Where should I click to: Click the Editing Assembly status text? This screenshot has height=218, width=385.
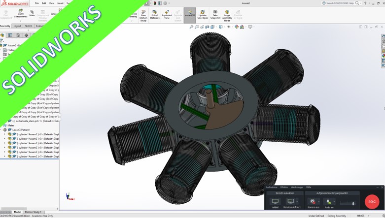tap(337, 216)
